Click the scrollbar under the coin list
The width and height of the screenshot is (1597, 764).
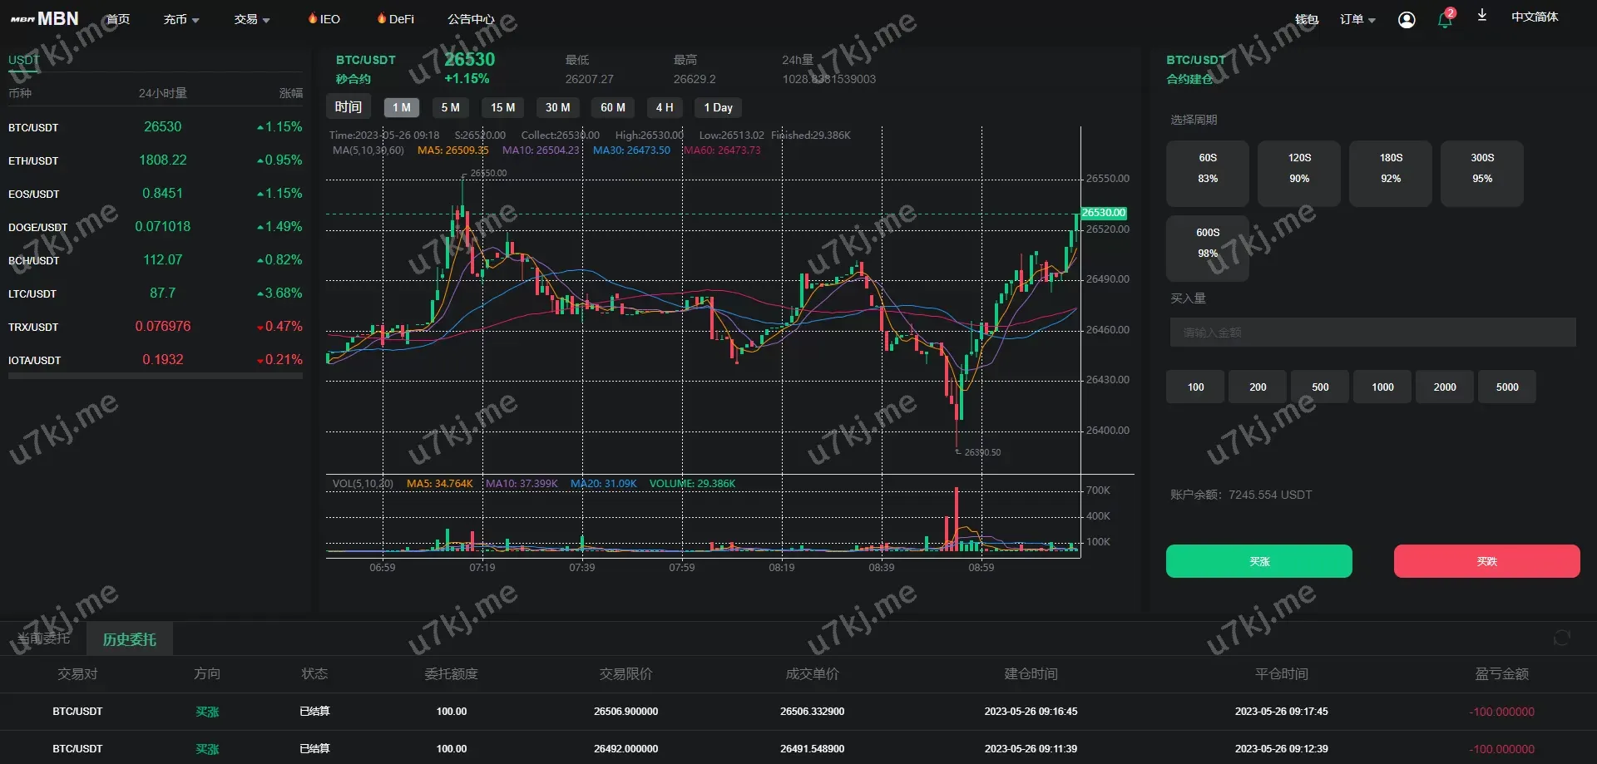tap(156, 376)
